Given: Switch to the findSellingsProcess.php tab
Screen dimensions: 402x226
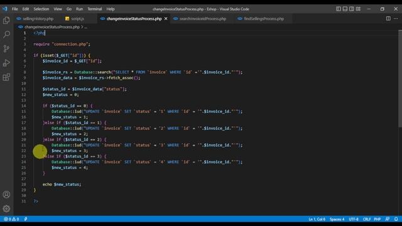Looking at the screenshot, I should click(264, 19).
